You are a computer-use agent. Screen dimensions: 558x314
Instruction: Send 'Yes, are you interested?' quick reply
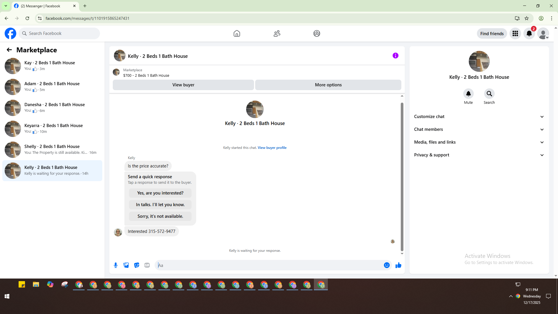point(160,193)
